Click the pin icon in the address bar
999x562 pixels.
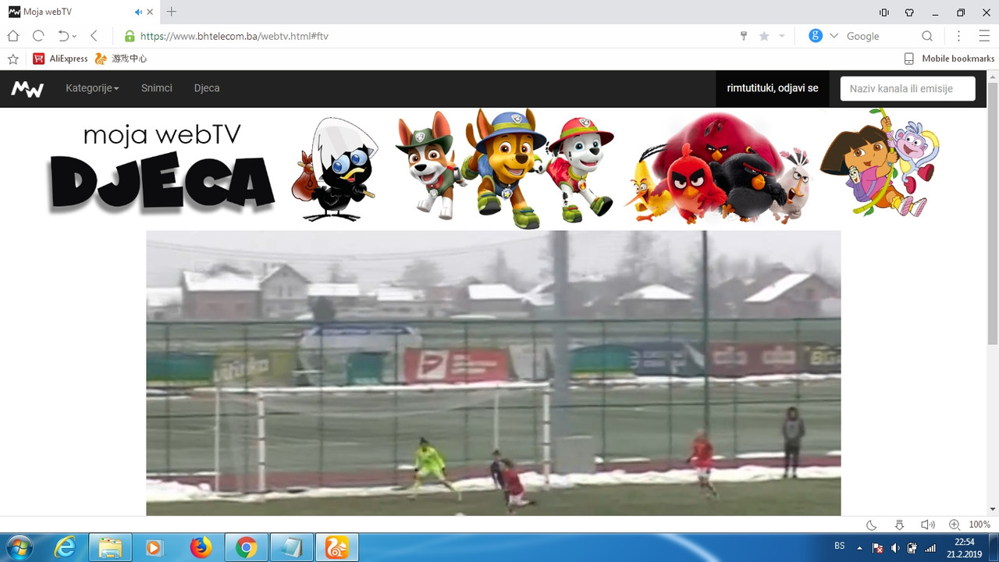744,36
